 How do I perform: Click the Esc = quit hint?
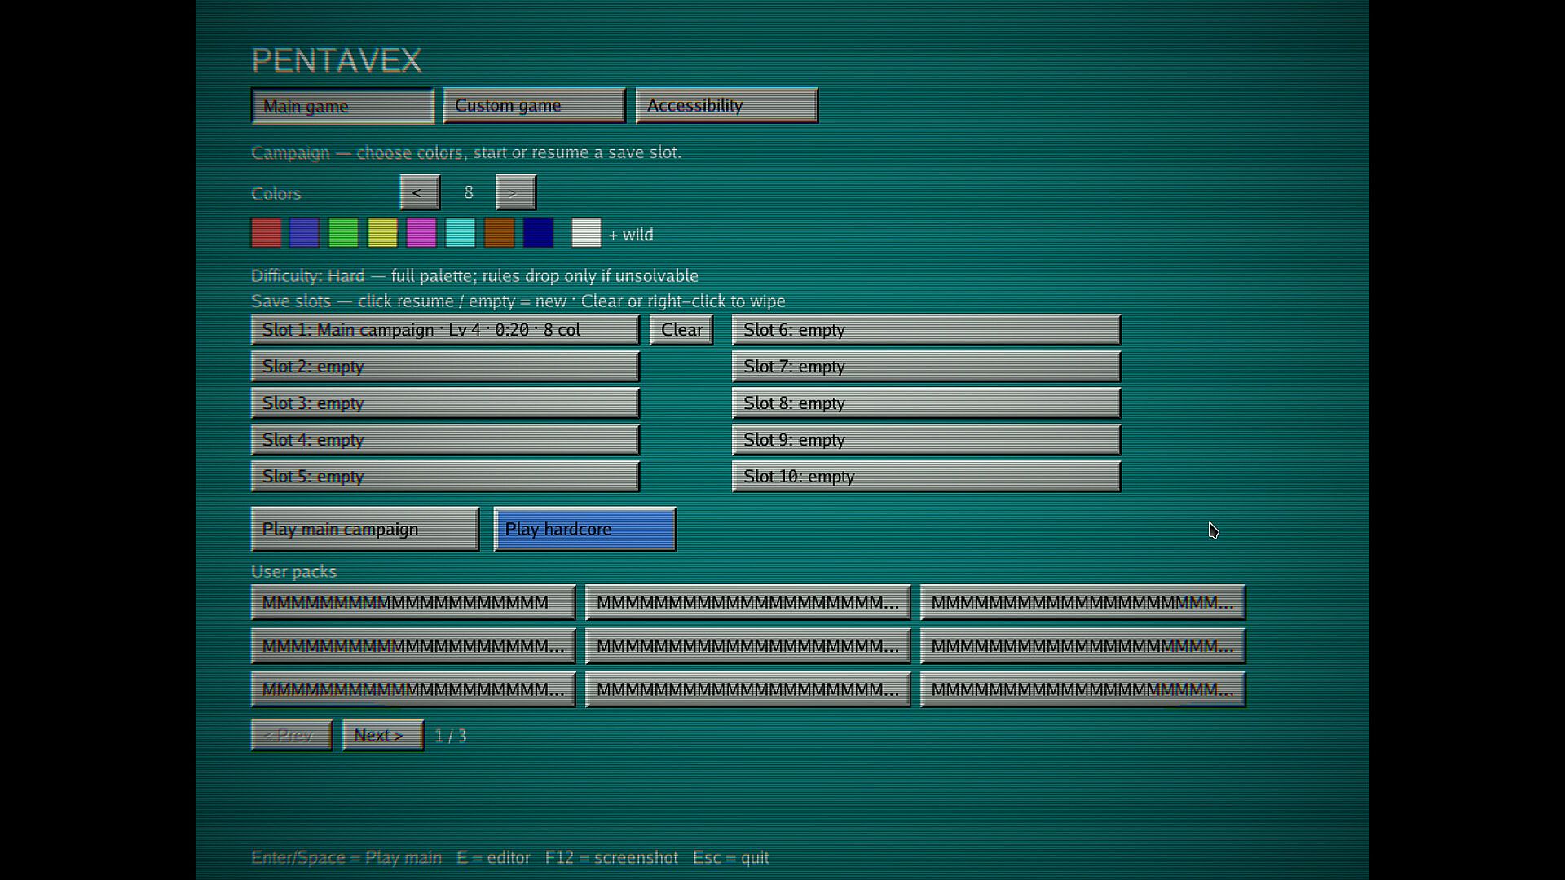(731, 858)
